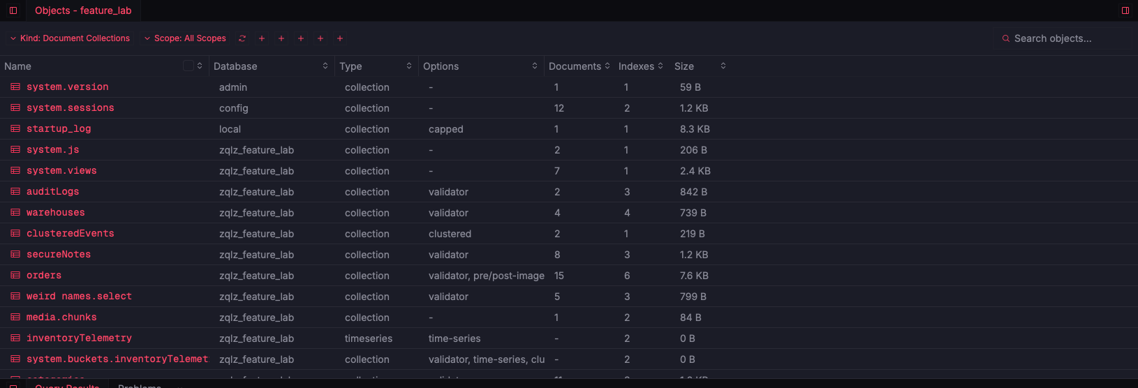
Task: Sort by the Size column arrows
Action: [723, 66]
